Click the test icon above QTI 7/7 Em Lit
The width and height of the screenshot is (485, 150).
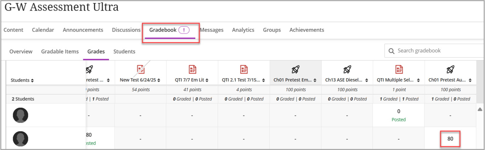pyautogui.click(x=192, y=69)
